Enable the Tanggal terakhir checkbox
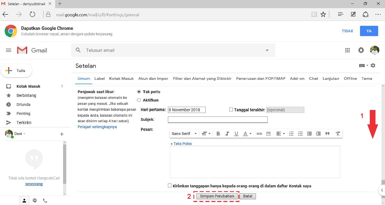This screenshot has height=205, width=385. pos(231,109)
